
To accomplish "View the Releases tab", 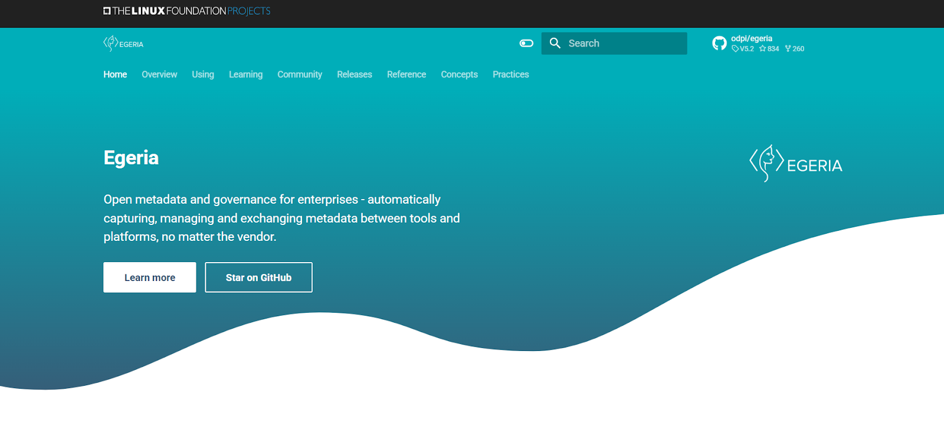I will point(354,74).
